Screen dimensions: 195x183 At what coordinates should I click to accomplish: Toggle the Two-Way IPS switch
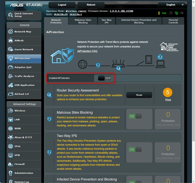click(135, 149)
